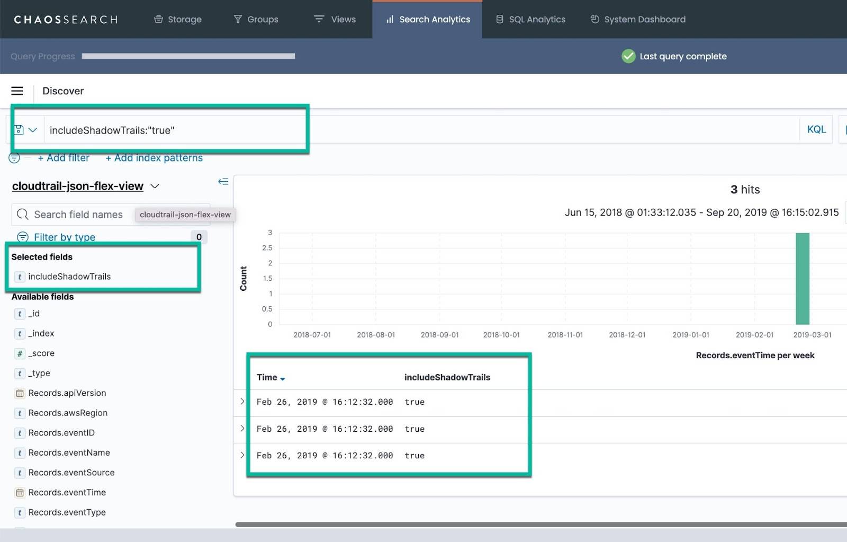Click the bar-chart icon on Search Analytics
Screen dimensions: 847x542
click(x=389, y=19)
